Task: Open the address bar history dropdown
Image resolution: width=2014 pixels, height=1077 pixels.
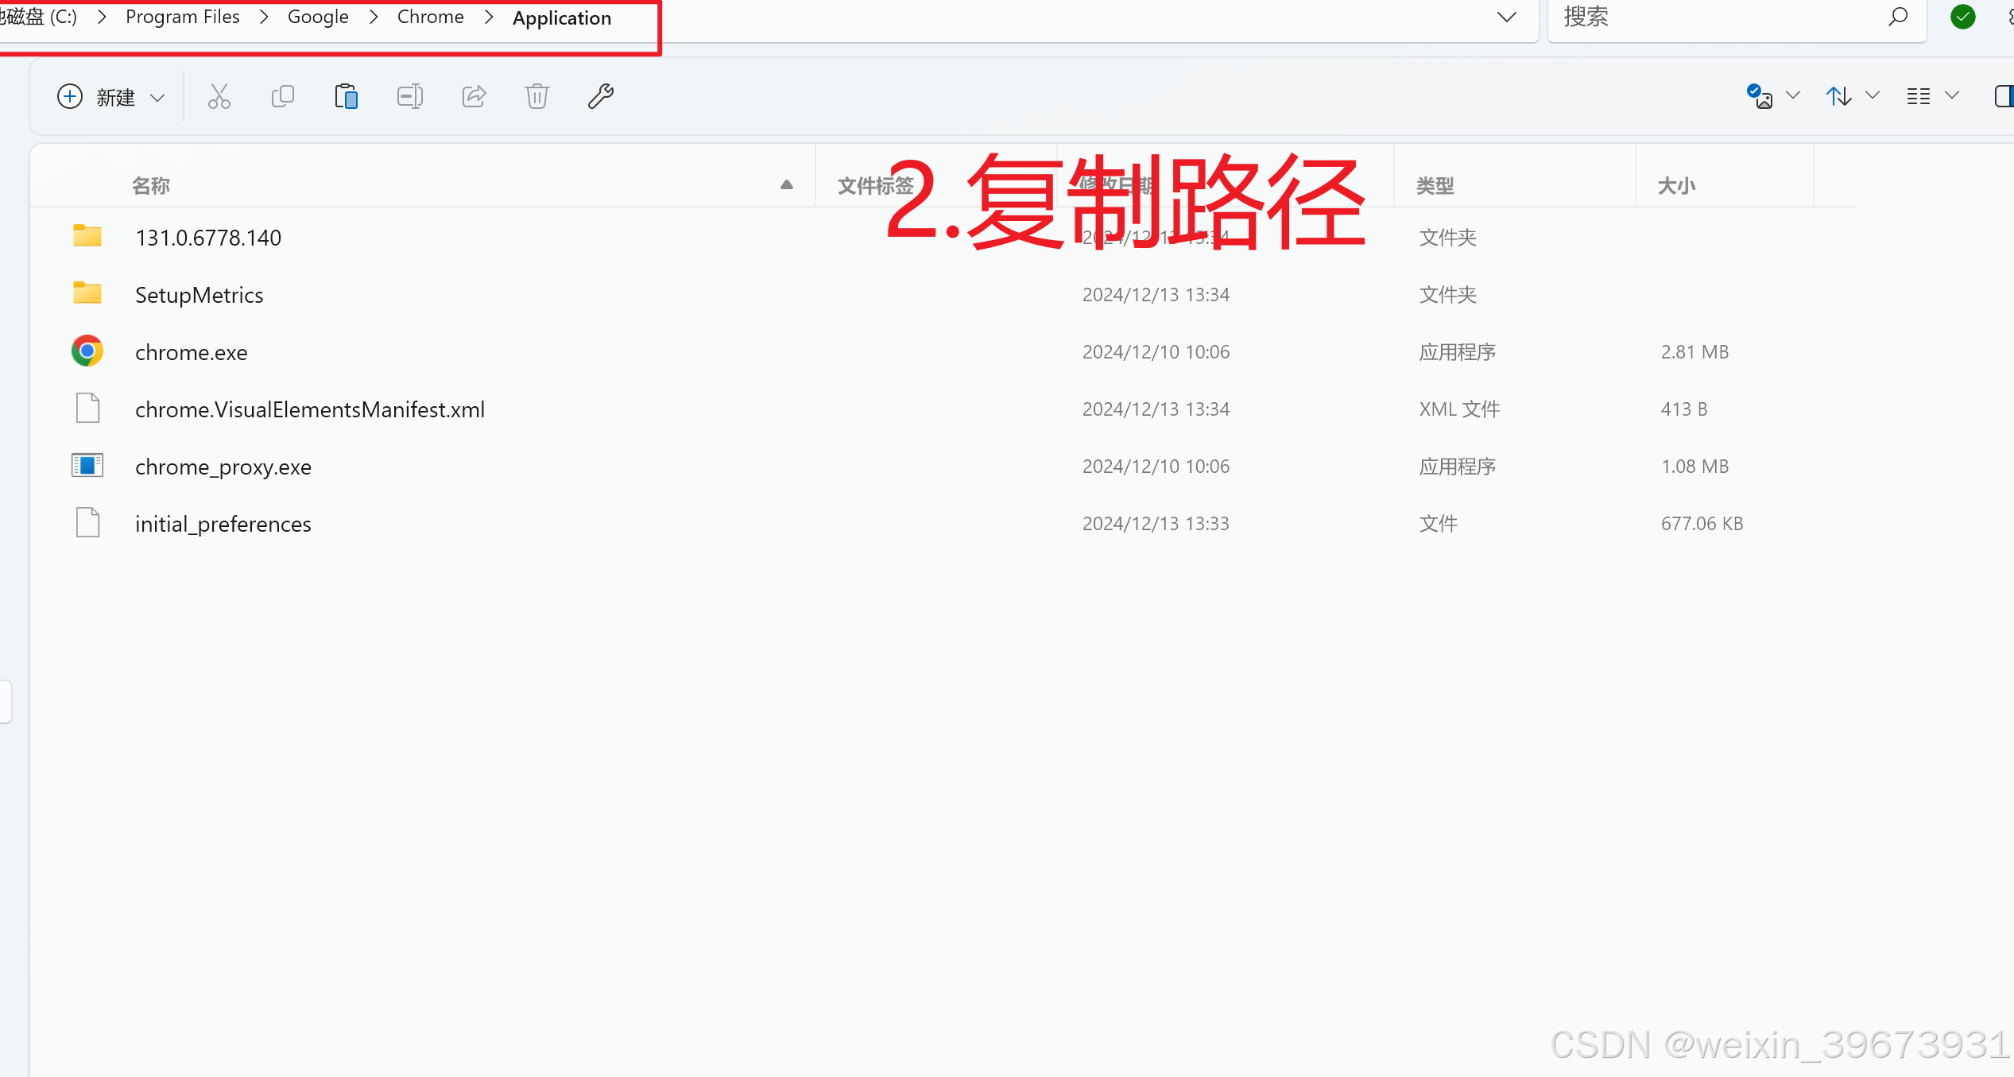Action: click(1506, 17)
